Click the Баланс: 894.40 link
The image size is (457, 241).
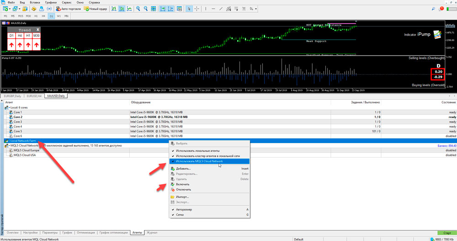[447, 146]
